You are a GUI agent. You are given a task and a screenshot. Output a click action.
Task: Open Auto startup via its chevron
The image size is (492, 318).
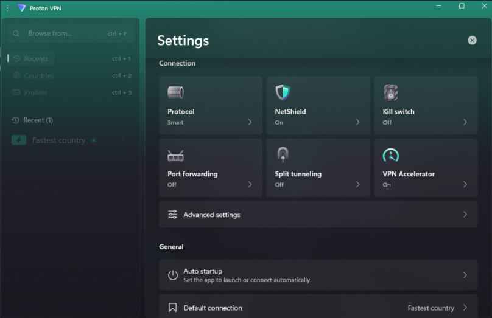[465, 275]
